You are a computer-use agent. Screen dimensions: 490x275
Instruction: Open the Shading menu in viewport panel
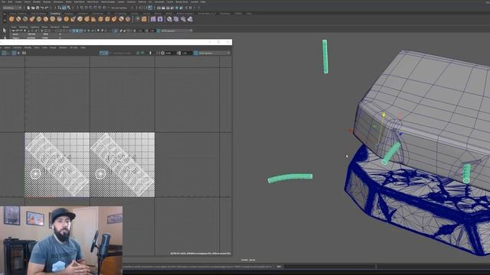[24, 27]
